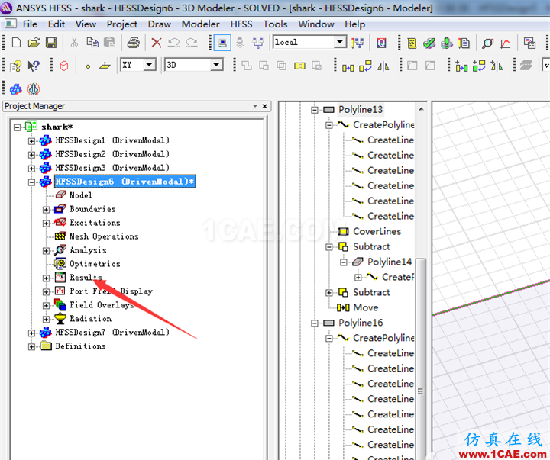
Task: Select the Model item under HFSSDesign6
Action: (x=81, y=195)
